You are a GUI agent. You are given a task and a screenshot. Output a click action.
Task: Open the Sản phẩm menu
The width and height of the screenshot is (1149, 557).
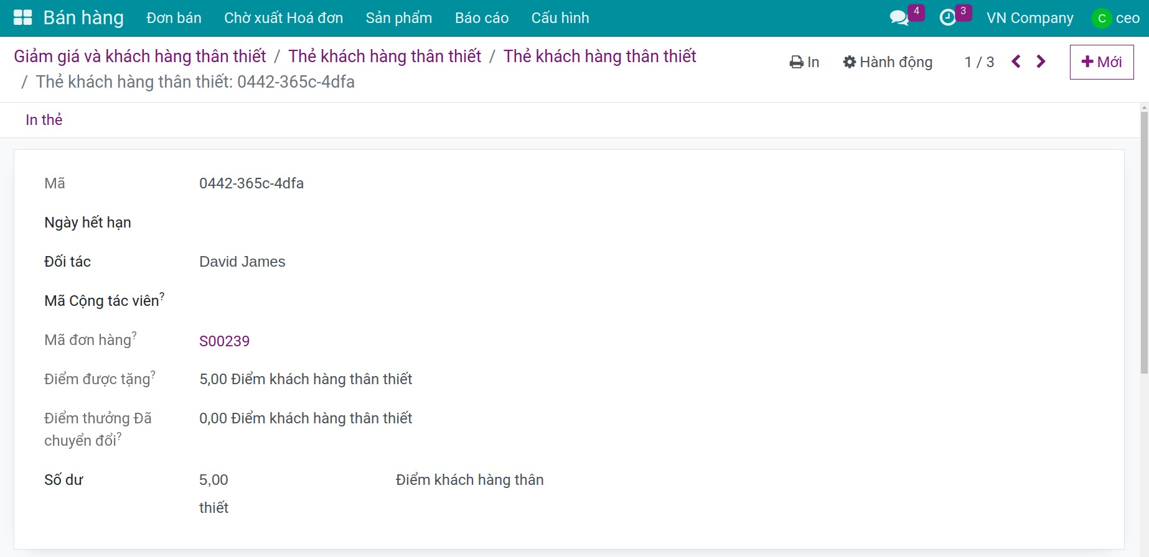click(398, 18)
